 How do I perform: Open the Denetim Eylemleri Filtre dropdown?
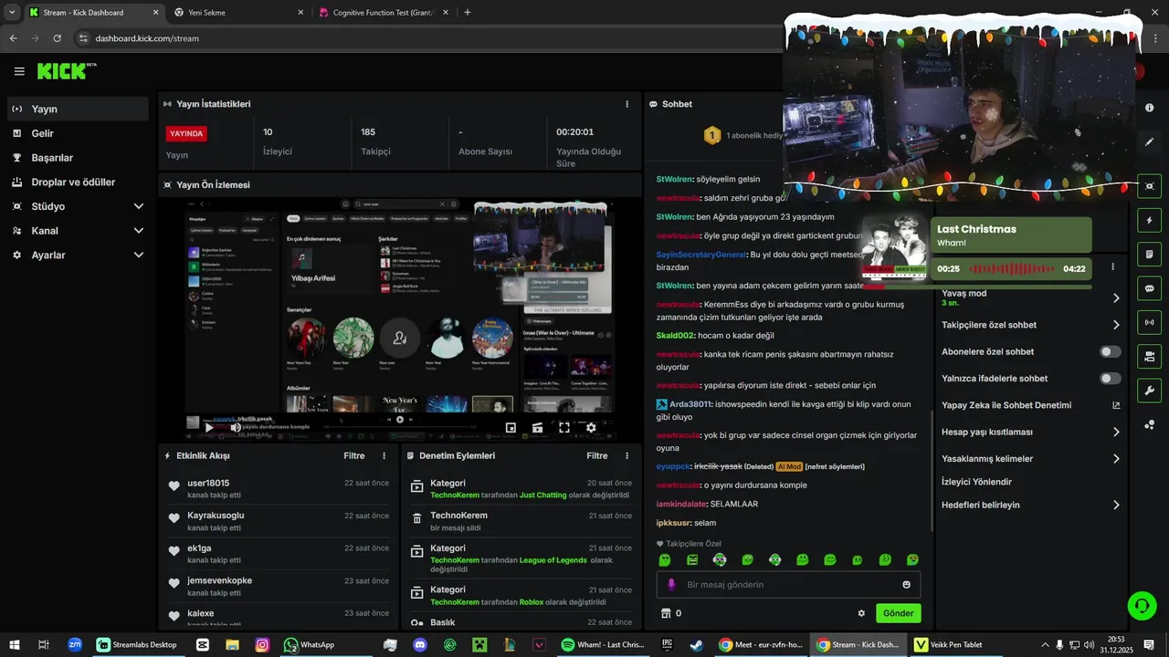coord(596,455)
